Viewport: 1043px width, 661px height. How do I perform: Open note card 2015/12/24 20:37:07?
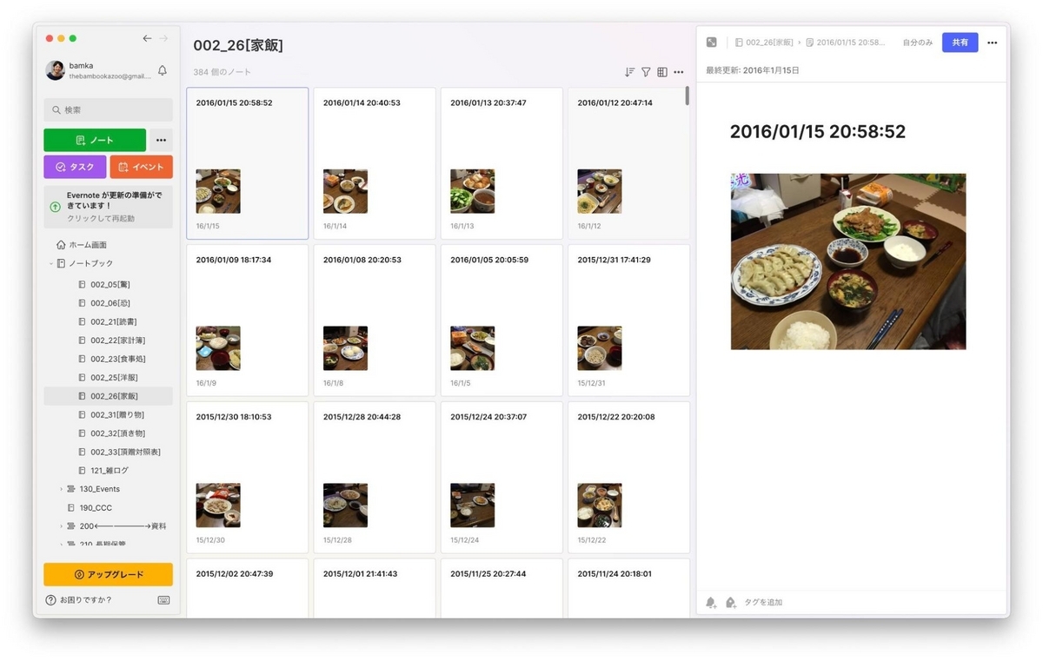coord(502,478)
